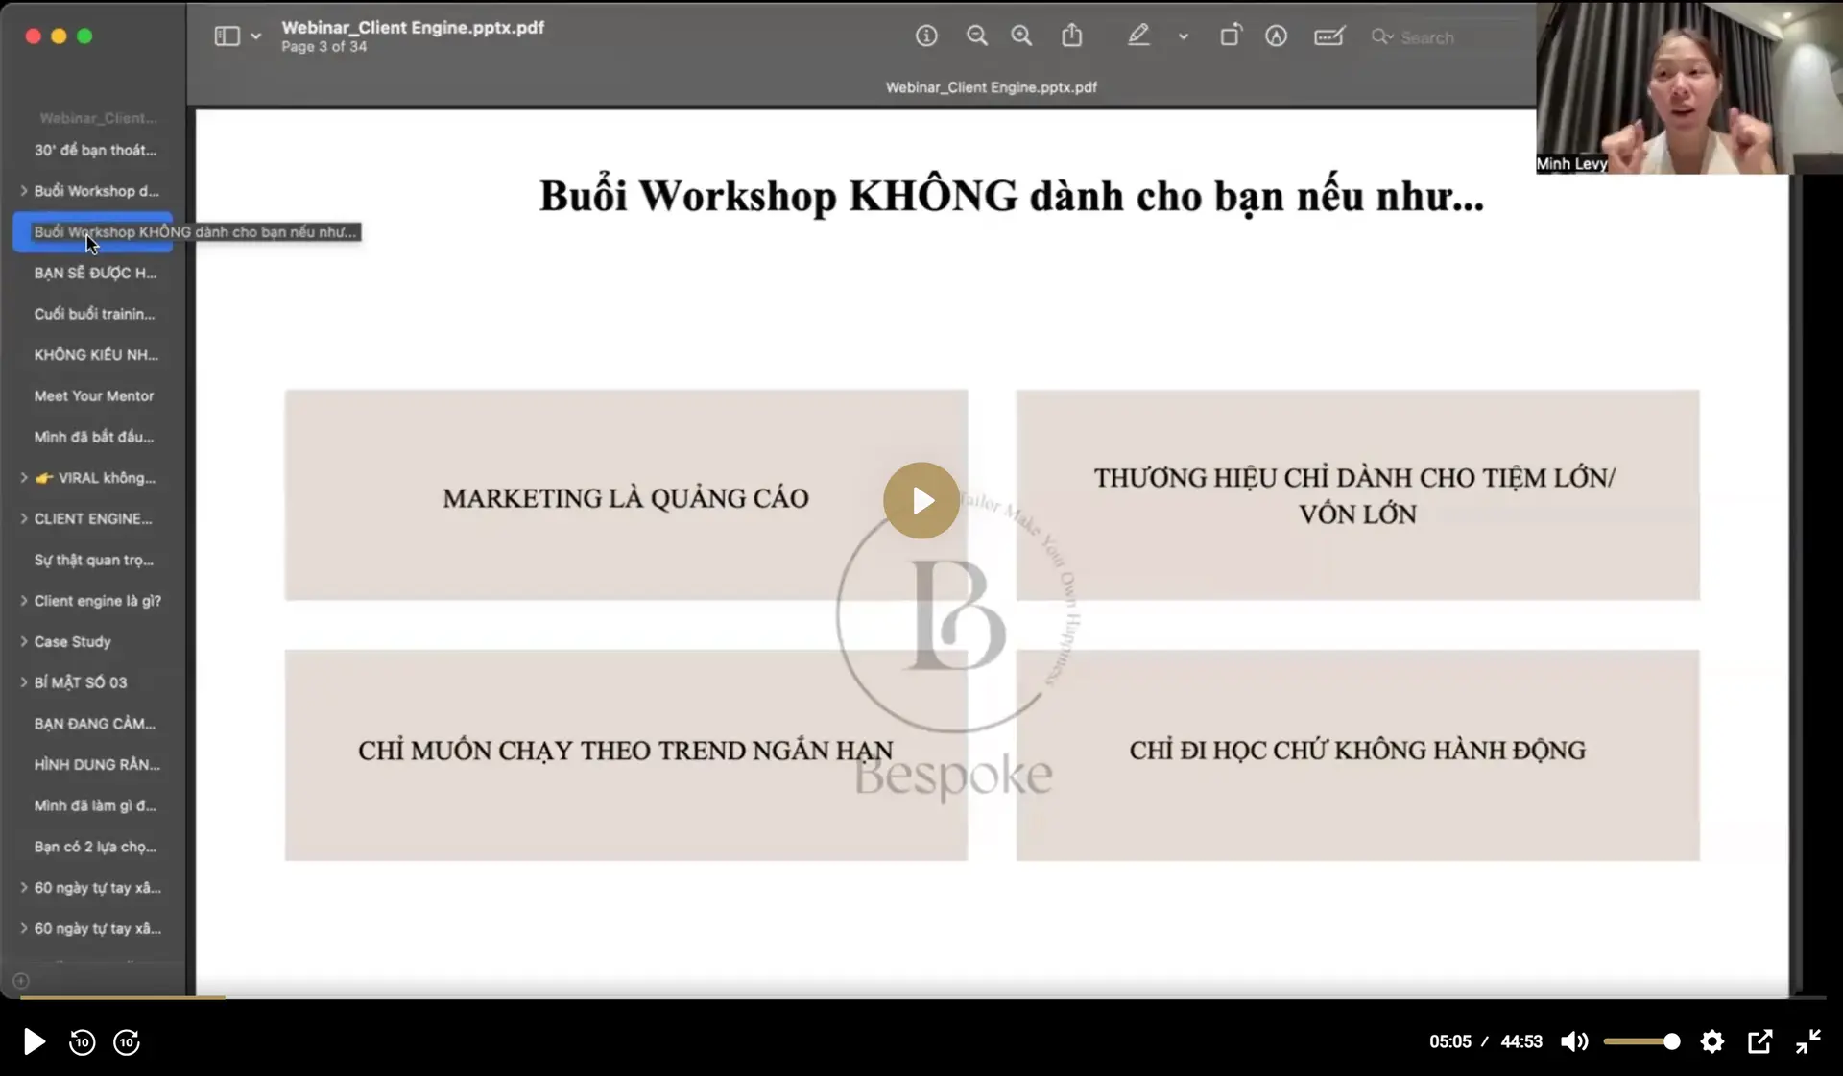Click the form filling toolbar icon
The width and height of the screenshot is (1843, 1076).
(x=1328, y=36)
